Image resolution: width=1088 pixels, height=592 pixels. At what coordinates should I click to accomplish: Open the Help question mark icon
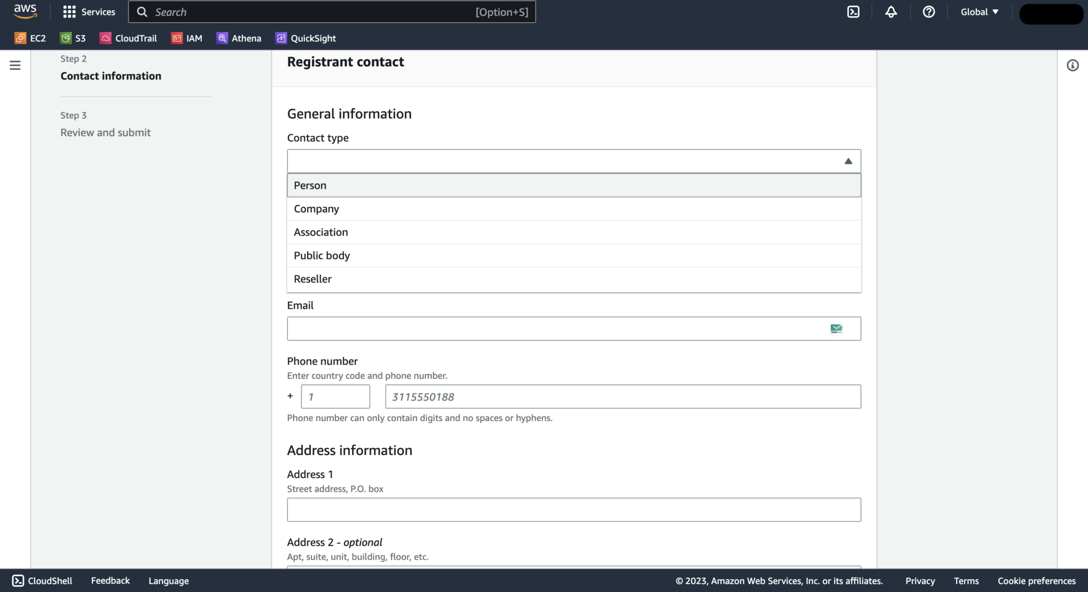[928, 12]
